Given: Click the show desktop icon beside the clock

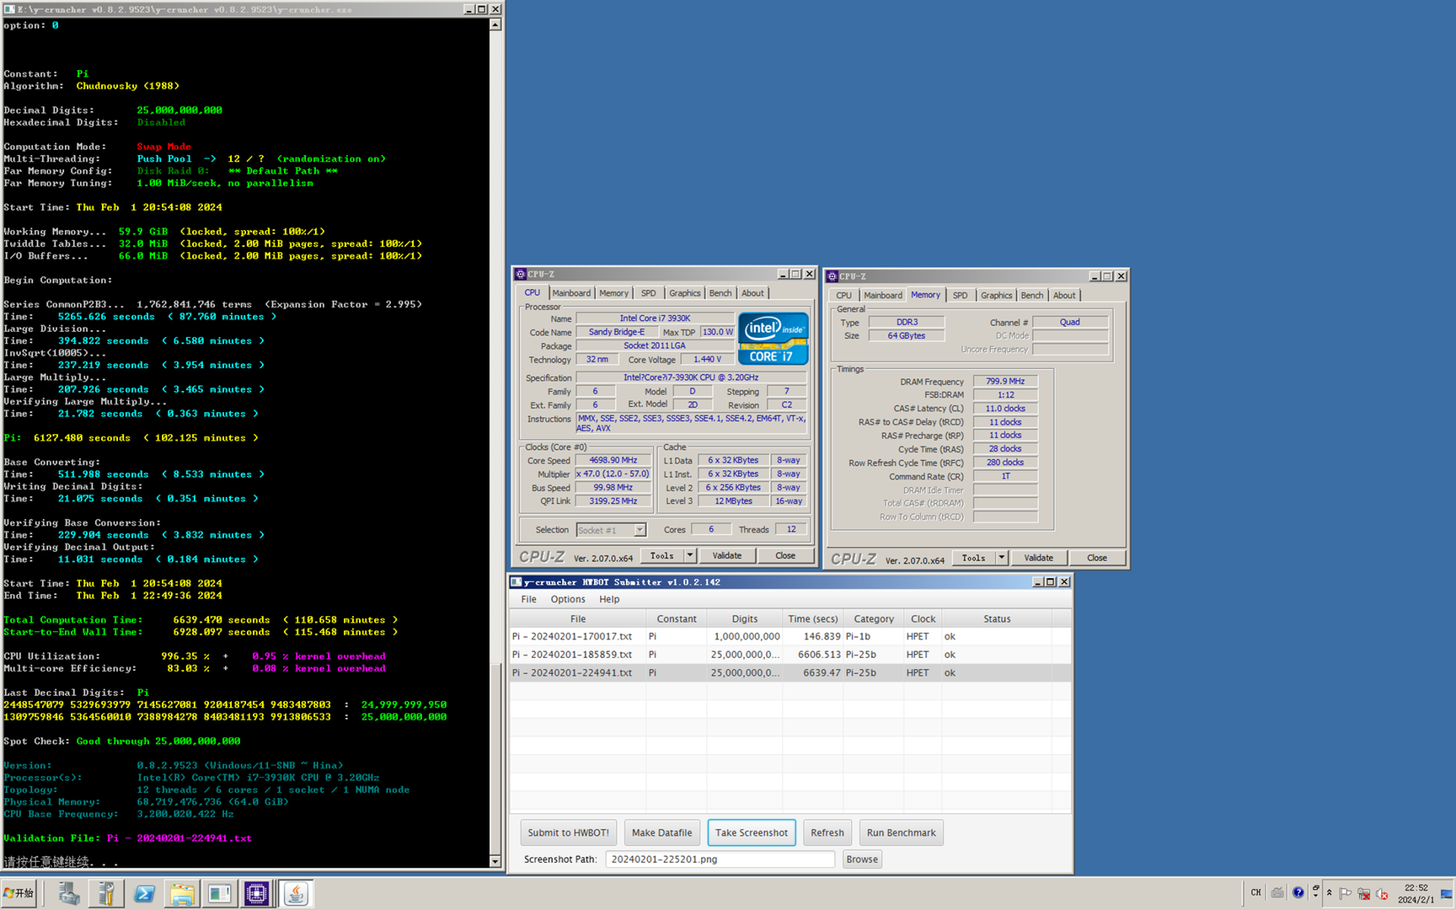Looking at the screenshot, I should point(1447,894).
